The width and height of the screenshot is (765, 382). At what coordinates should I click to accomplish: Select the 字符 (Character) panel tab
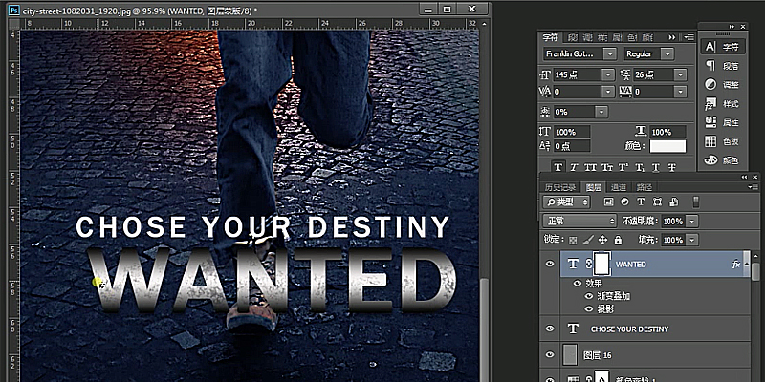(x=550, y=37)
